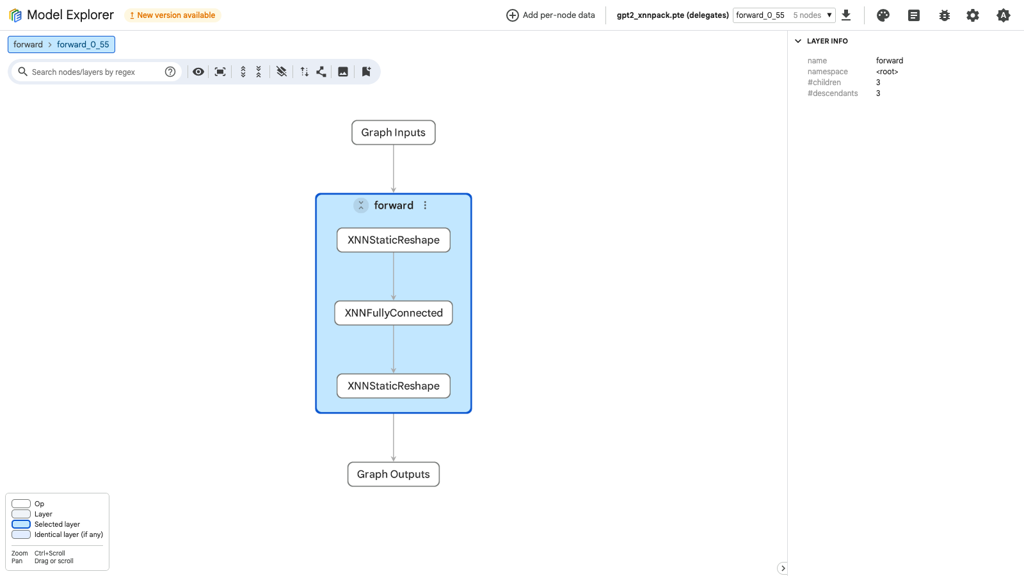Viewport: 1024px width, 576px height.
Task: Collapse the side panel with the arrow button
Action: pos(783,568)
